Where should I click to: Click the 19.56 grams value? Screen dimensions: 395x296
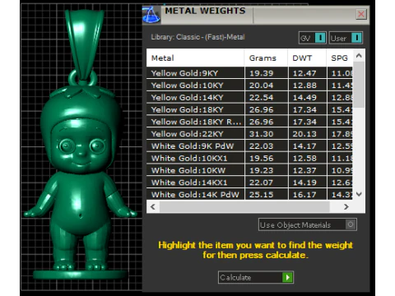[x=261, y=158]
